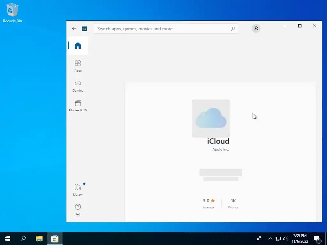Open the Movies & TV section
Viewport: 327px width, 245px height.
(78, 106)
